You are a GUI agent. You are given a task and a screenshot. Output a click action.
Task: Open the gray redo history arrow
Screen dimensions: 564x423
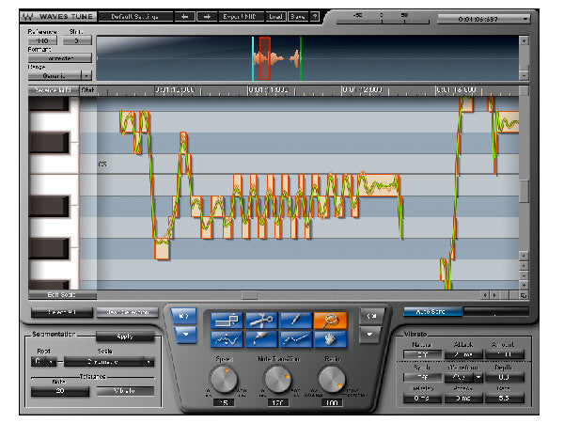(369, 335)
